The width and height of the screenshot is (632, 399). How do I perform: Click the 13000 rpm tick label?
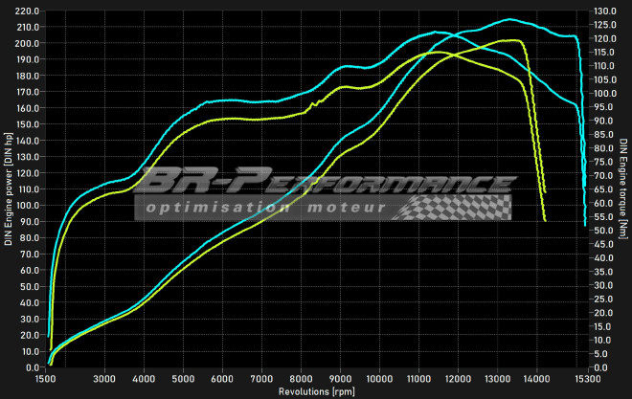coord(497,378)
